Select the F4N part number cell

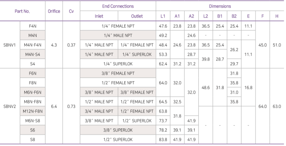tap(33, 26)
